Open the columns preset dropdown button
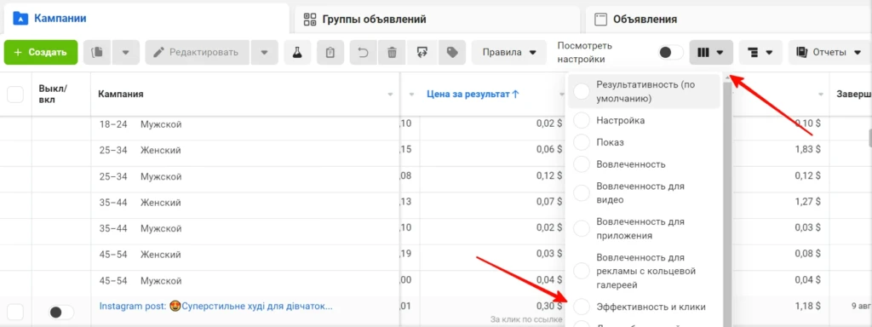The height and width of the screenshot is (327, 872). coord(711,52)
